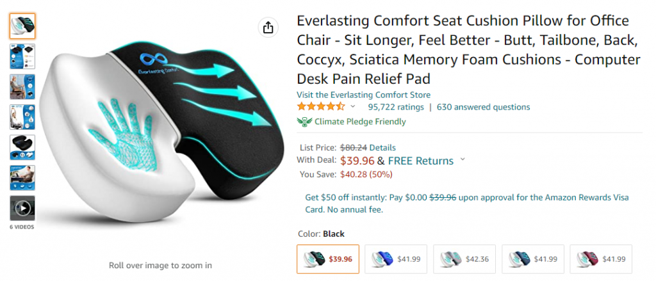Viewport: 656px width, 281px height.
Task: View the black cushion fifth thumbnail
Action: [22, 147]
